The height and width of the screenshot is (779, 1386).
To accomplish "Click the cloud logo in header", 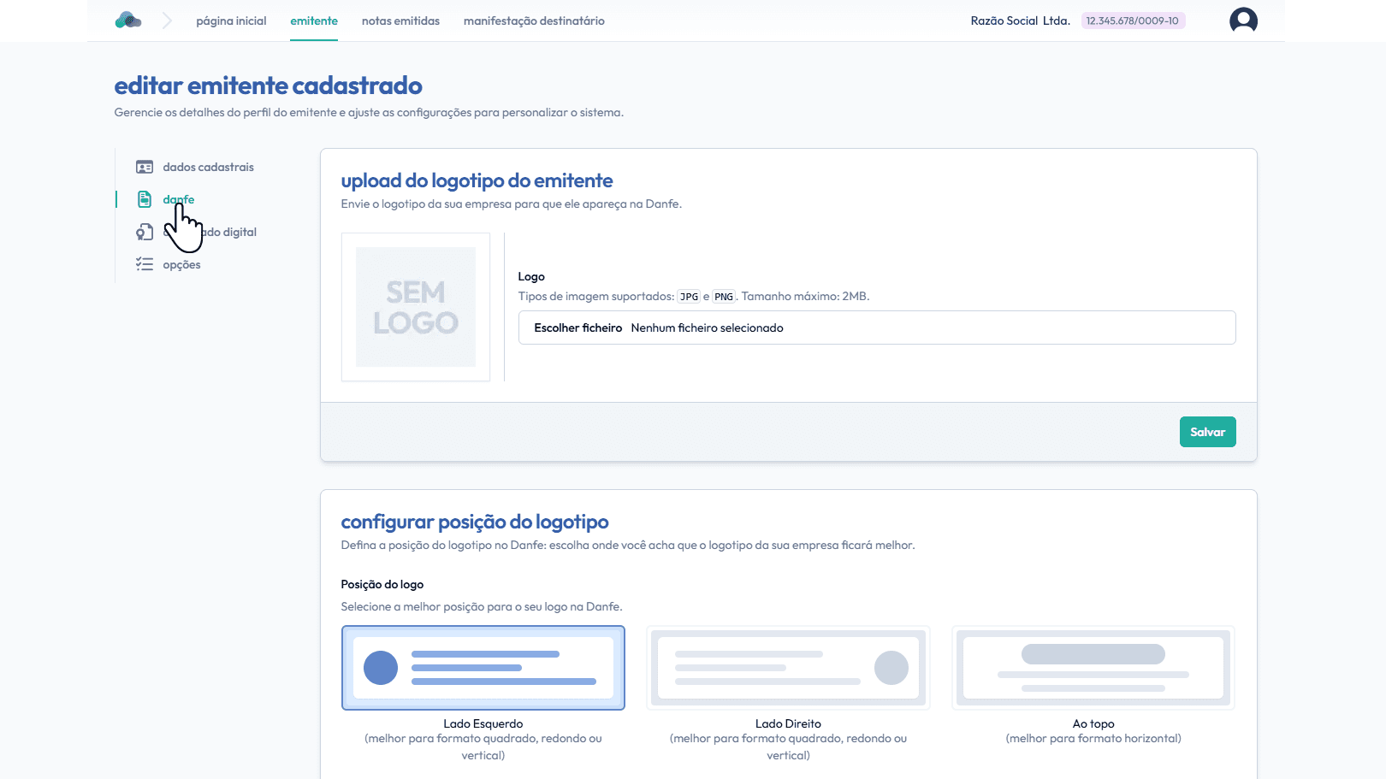I will click(128, 21).
